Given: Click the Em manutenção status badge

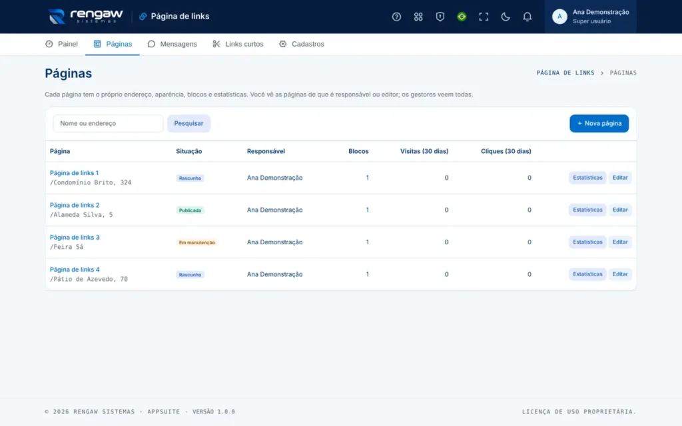Looking at the screenshot, I should click(196, 242).
